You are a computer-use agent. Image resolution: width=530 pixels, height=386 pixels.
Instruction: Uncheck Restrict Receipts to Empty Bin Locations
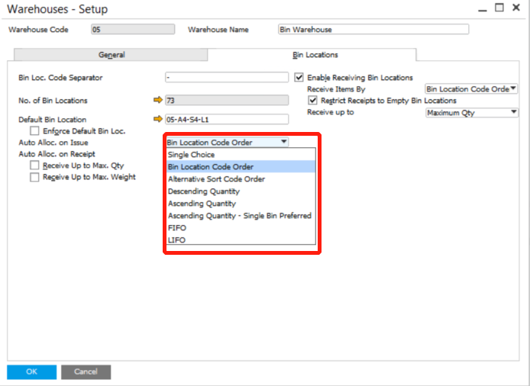point(313,100)
